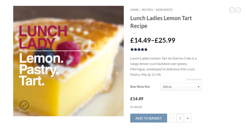Navigate to the Home breadcrumb
246x129 pixels.
[x=134, y=10]
